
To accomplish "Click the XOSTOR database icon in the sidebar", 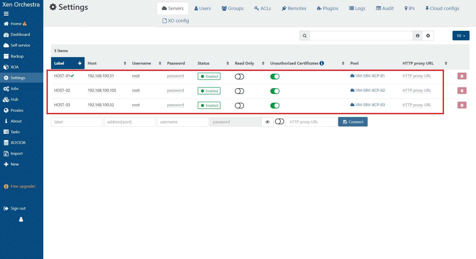I will pyautogui.click(x=6, y=143).
